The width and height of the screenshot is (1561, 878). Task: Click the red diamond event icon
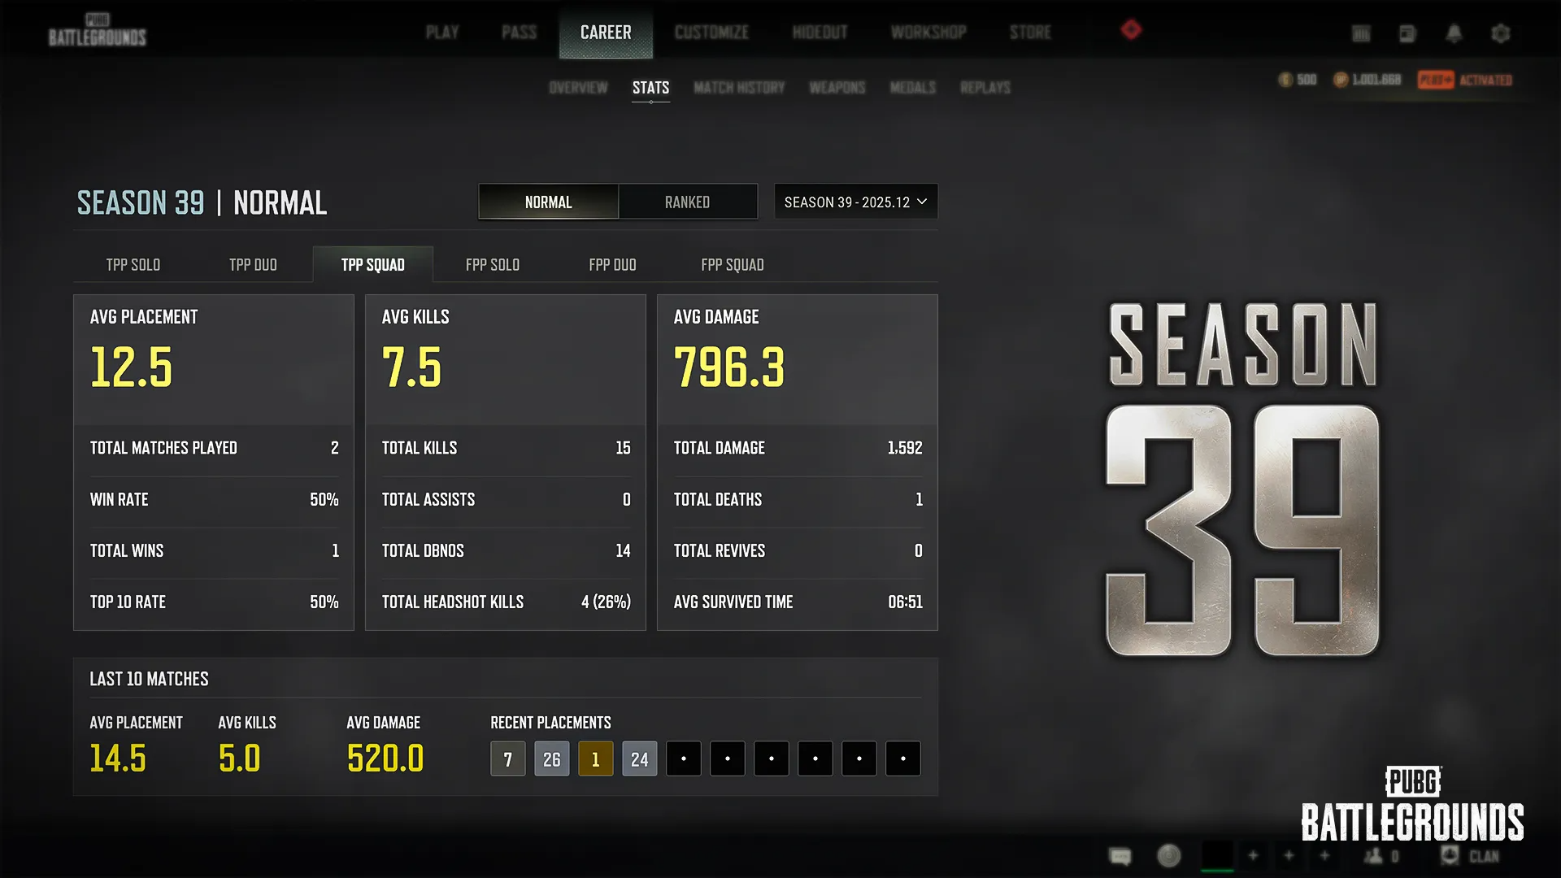[1131, 30]
